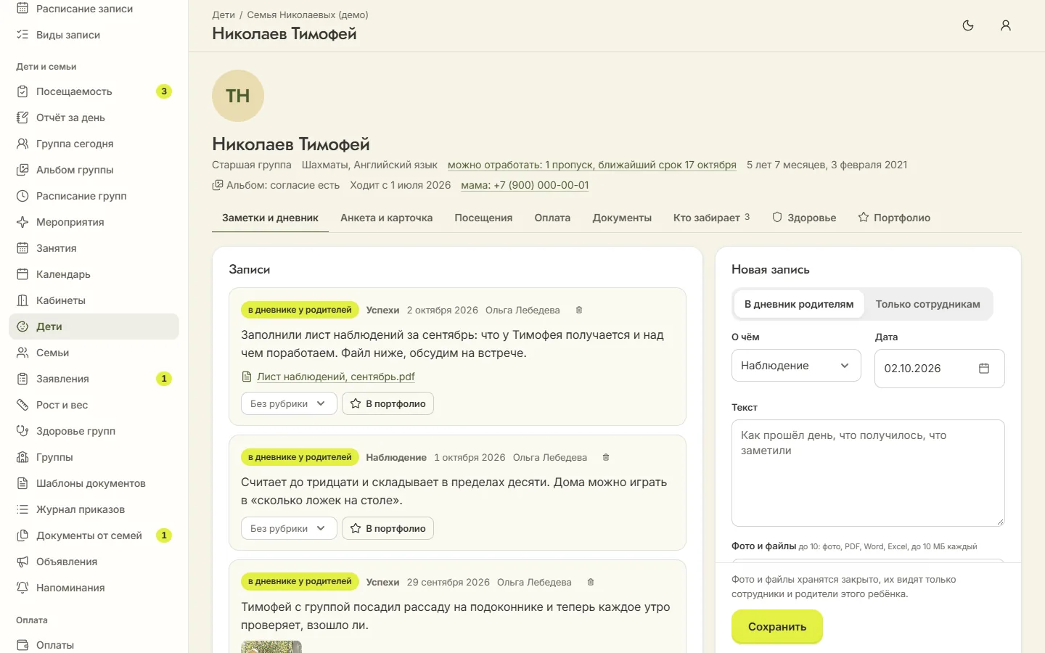Click the Сохранить button
Screen dimensions: 1045x653
pos(777,626)
